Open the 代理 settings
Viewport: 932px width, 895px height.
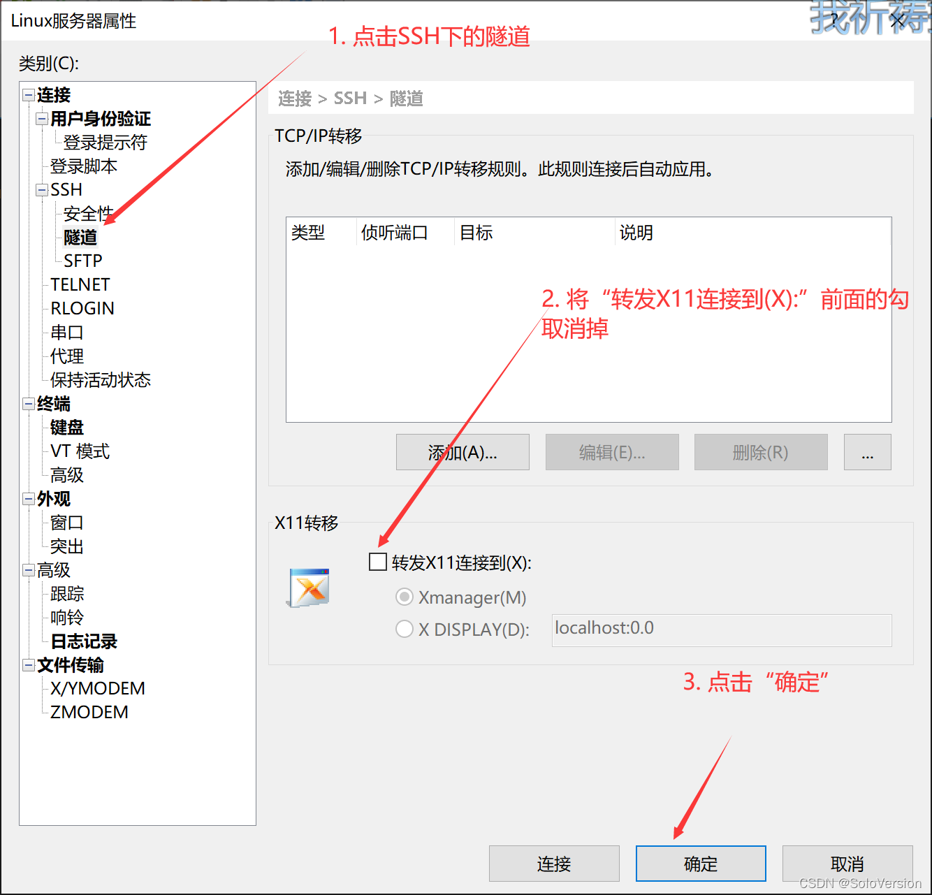66,356
